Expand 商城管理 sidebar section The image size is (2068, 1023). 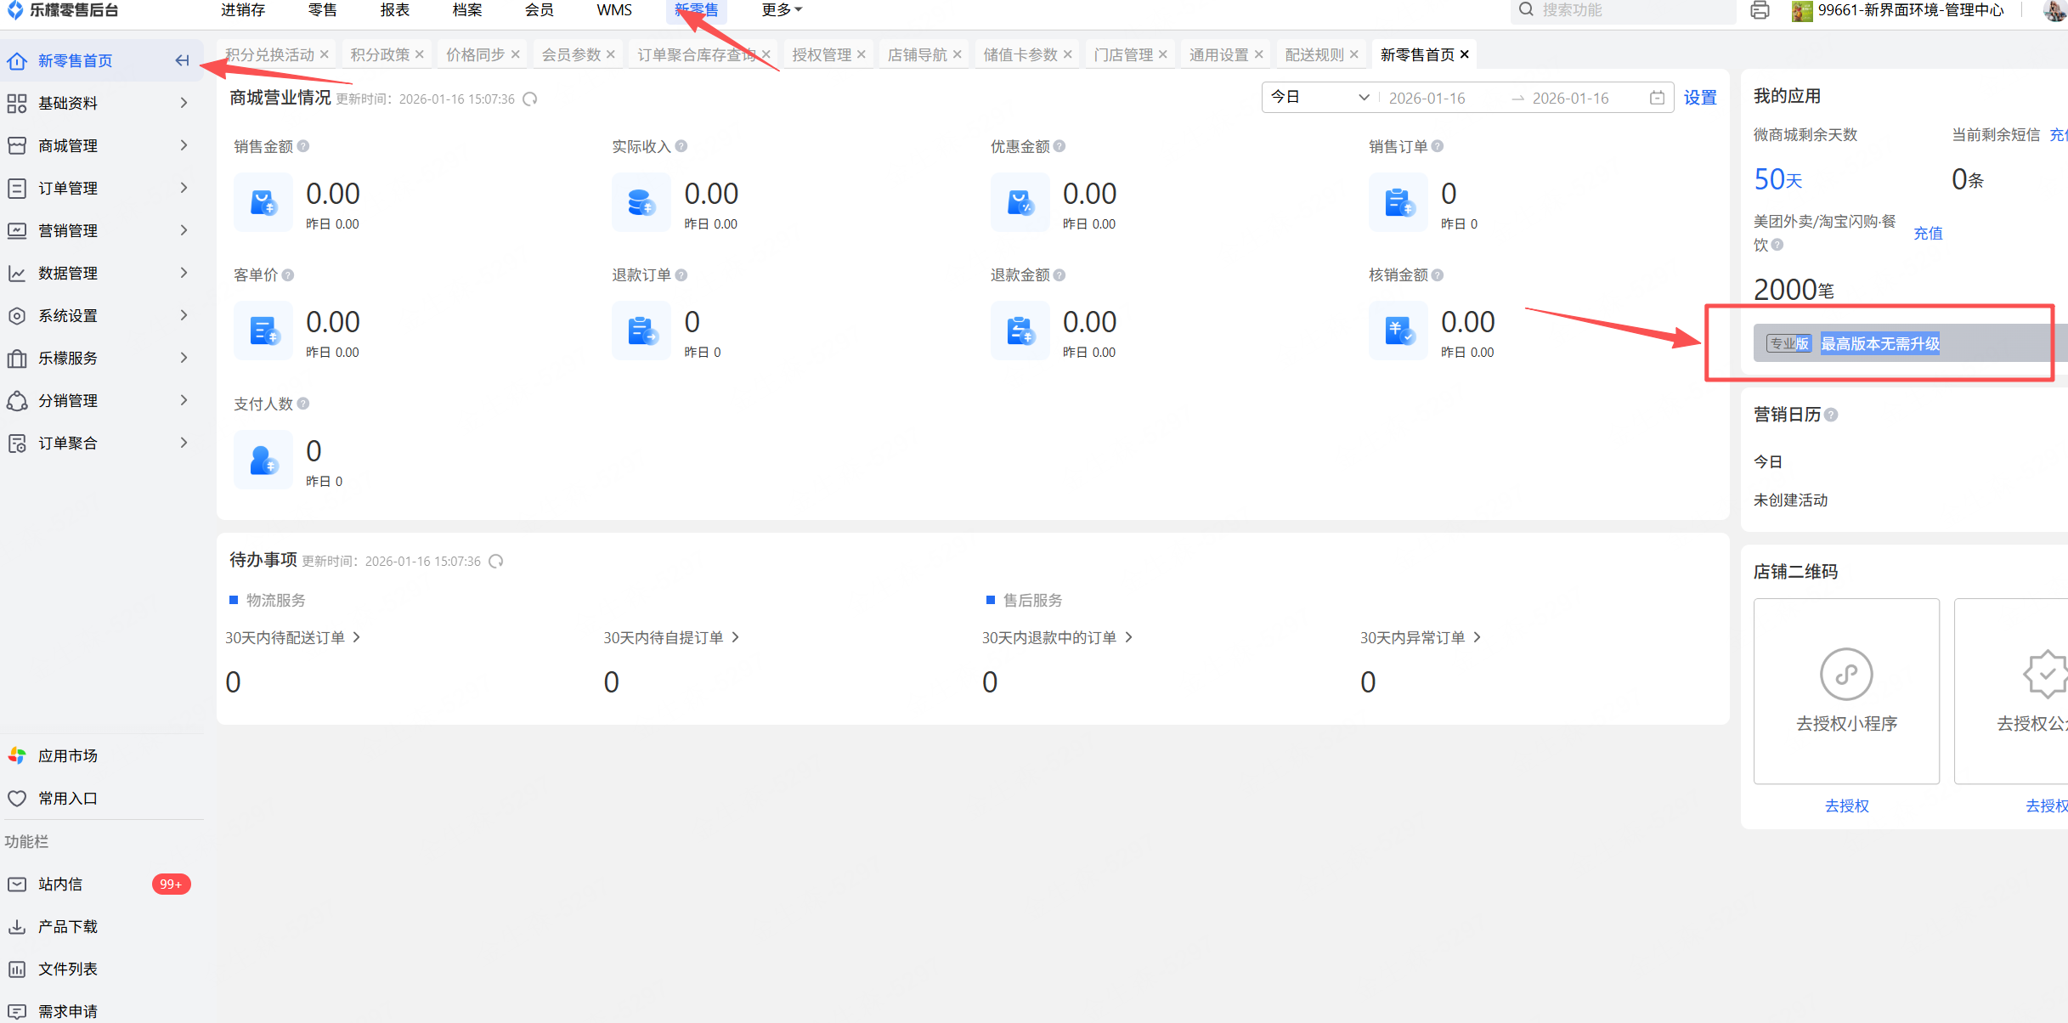99,145
